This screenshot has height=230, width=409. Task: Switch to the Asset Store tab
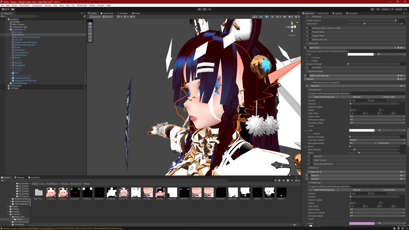point(107,13)
